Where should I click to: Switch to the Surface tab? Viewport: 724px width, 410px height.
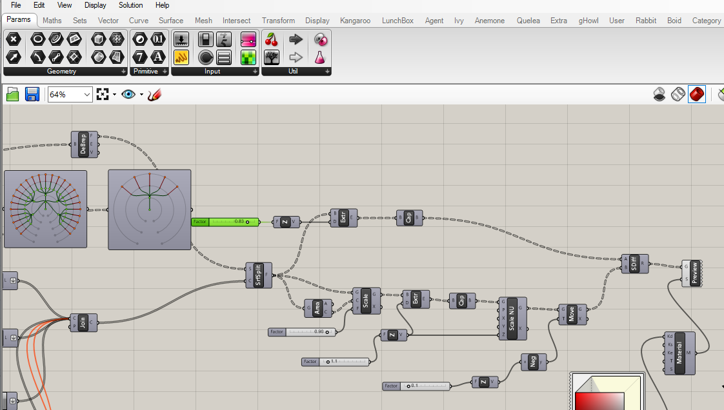(171, 20)
